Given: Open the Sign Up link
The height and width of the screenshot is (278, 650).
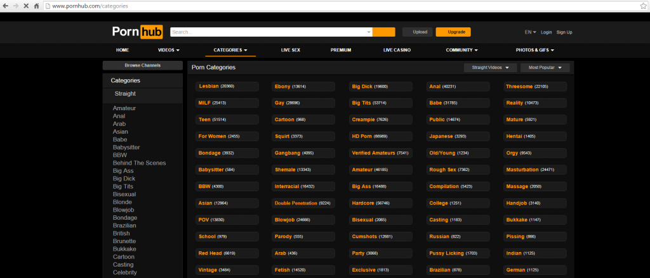Looking at the screenshot, I should 564,32.
